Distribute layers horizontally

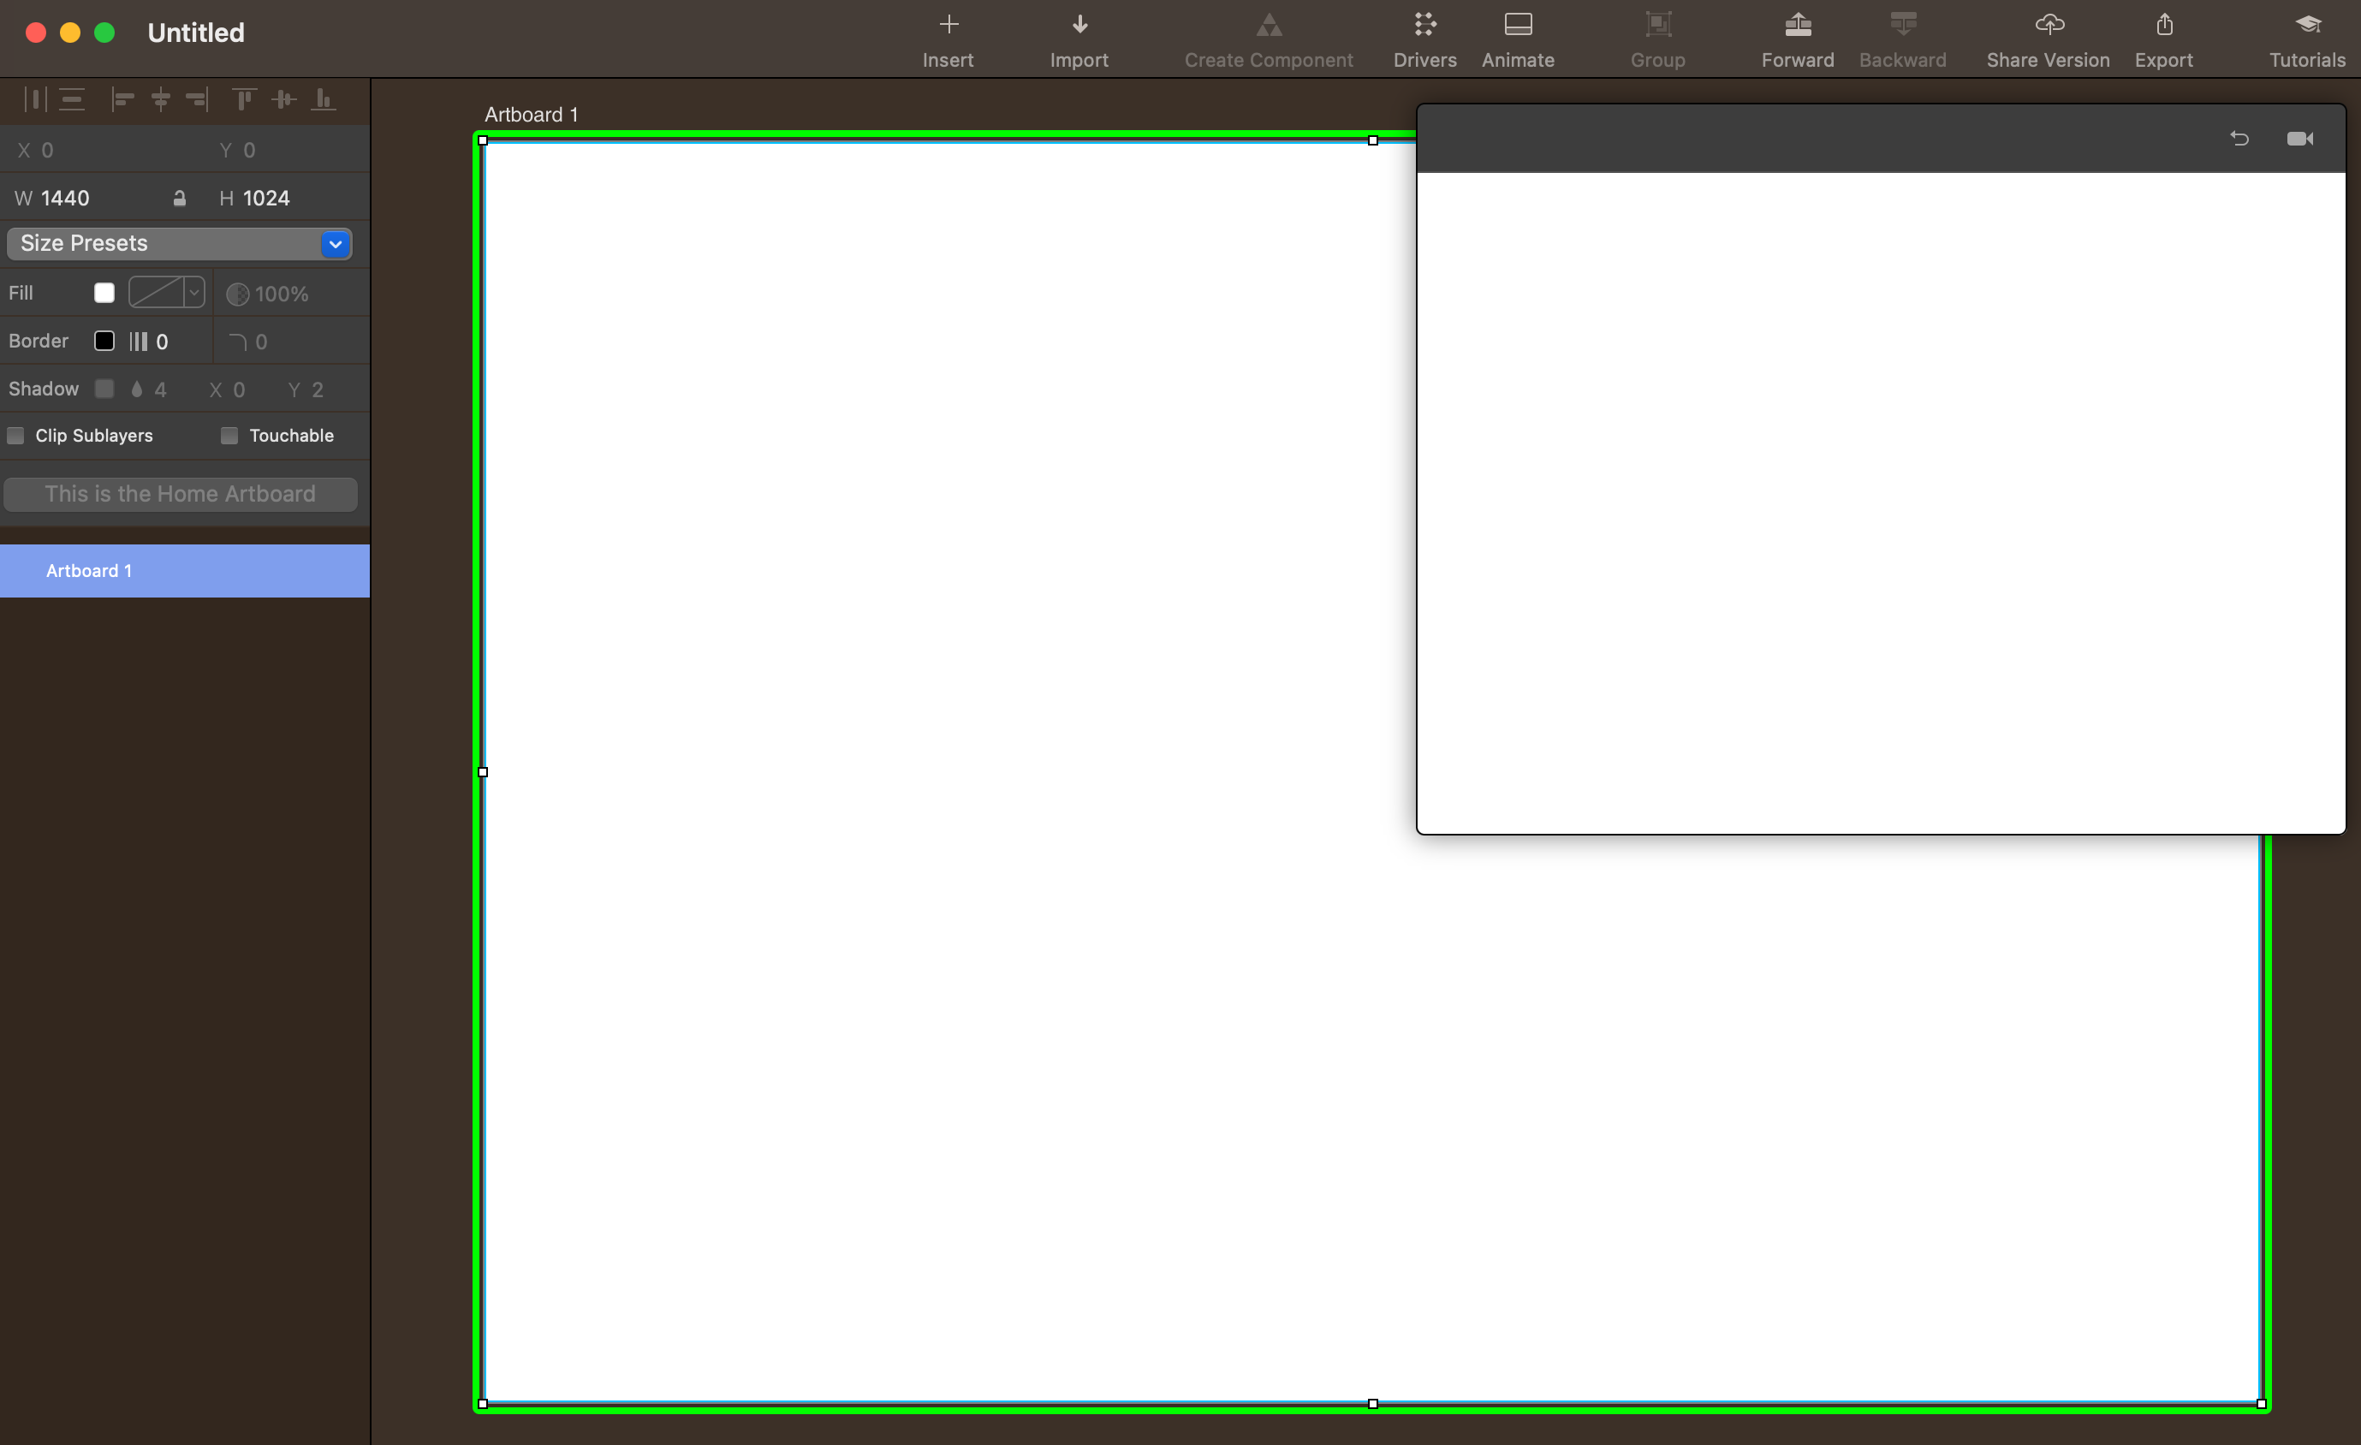(x=34, y=99)
